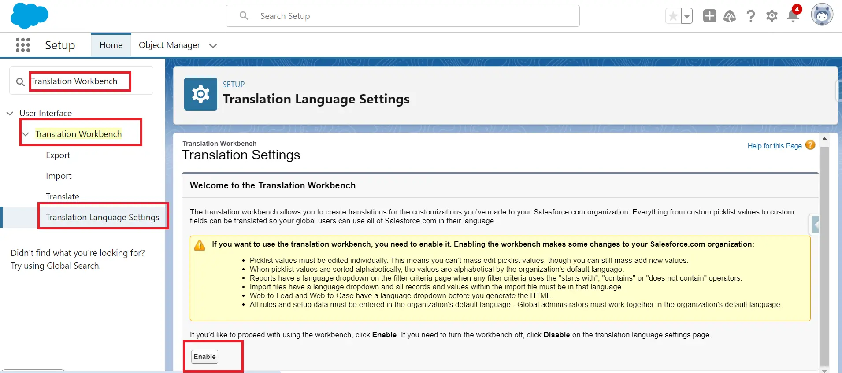
Task: Click the favorites star icon
Action: pyautogui.click(x=673, y=16)
